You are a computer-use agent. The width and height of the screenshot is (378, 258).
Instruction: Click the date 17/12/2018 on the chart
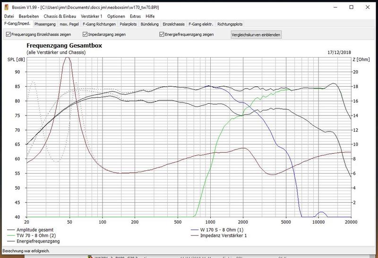pyautogui.click(x=339, y=52)
